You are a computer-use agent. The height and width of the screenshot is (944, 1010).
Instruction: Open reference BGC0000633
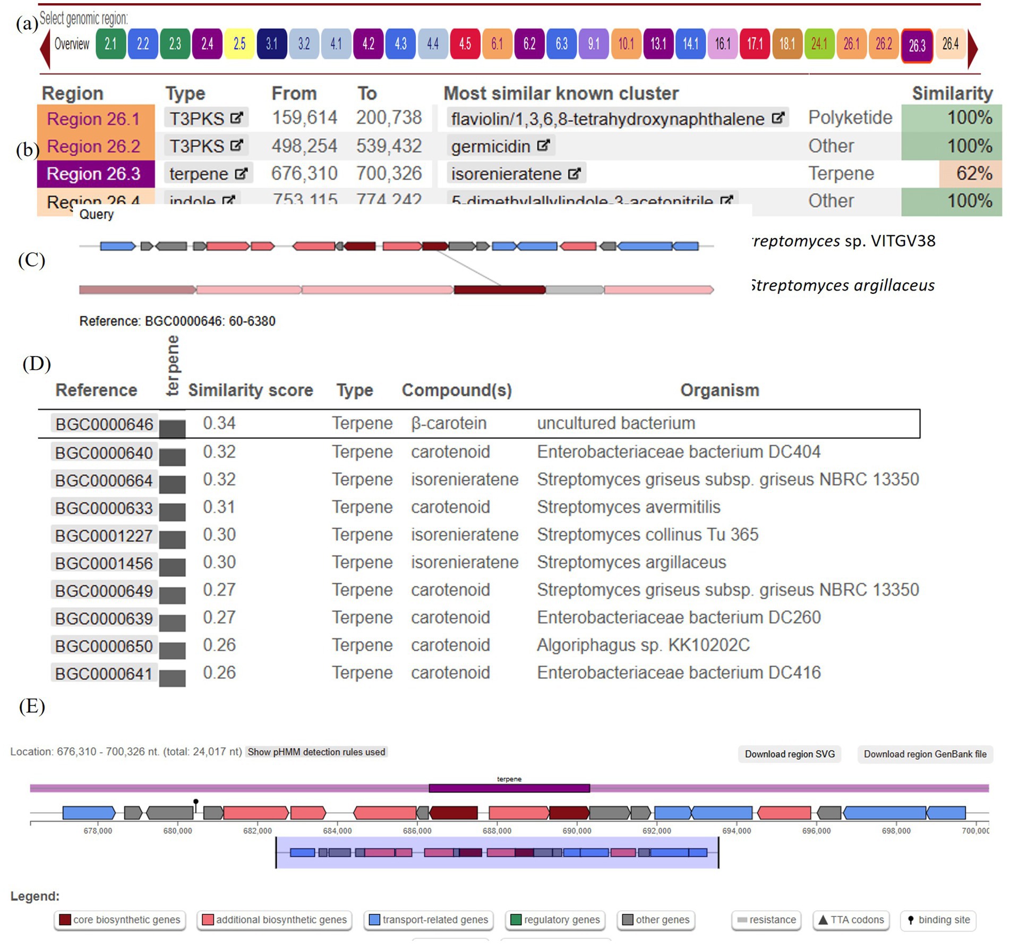click(x=105, y=508)
